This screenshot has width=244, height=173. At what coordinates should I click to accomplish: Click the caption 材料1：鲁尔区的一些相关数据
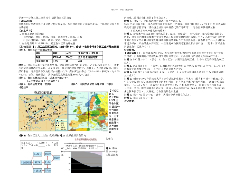[x=35, y=50]
